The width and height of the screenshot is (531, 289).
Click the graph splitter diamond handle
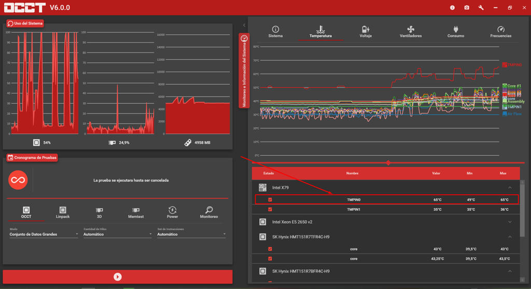click(x=388, y=162)
